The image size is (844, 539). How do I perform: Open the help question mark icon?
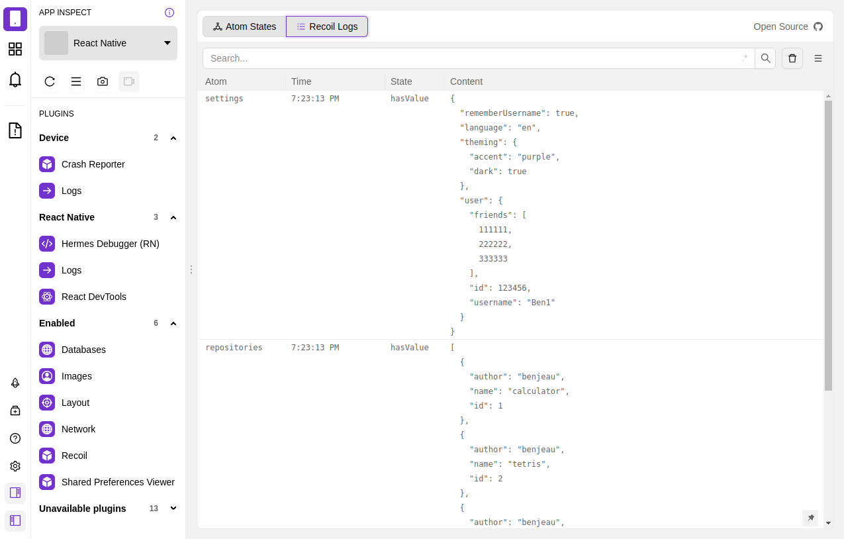click(x=15, y=438)
